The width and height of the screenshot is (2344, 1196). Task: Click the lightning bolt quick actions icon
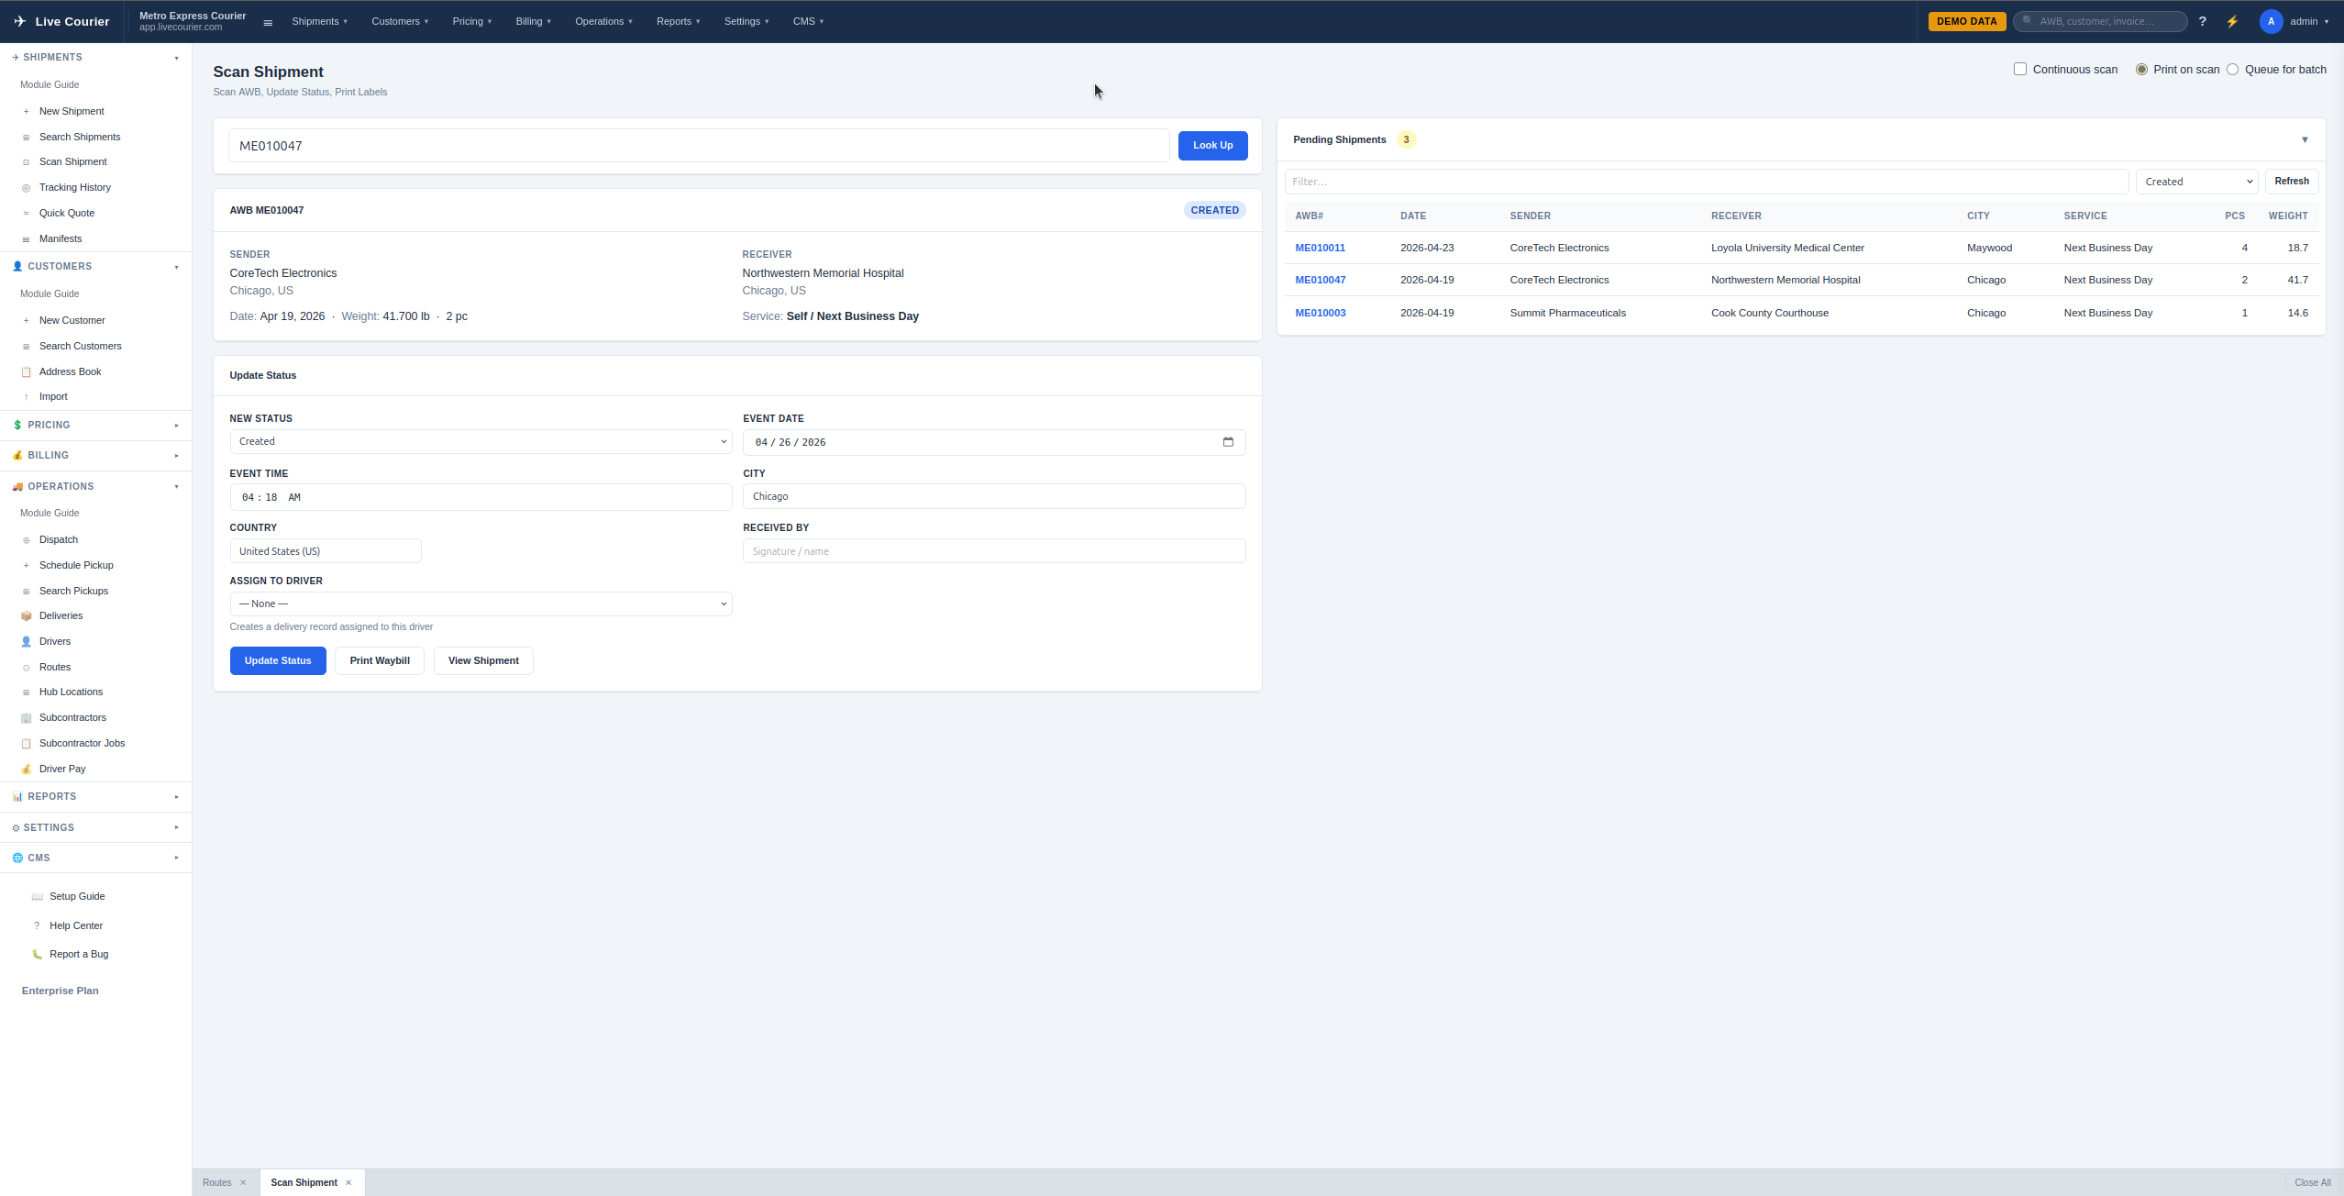(2232, 21)
